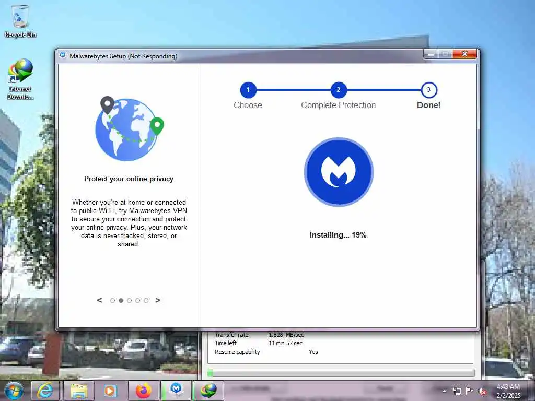Screen dimensions: 535x401
Task: Click the Resume capability label
Action: 238,352
